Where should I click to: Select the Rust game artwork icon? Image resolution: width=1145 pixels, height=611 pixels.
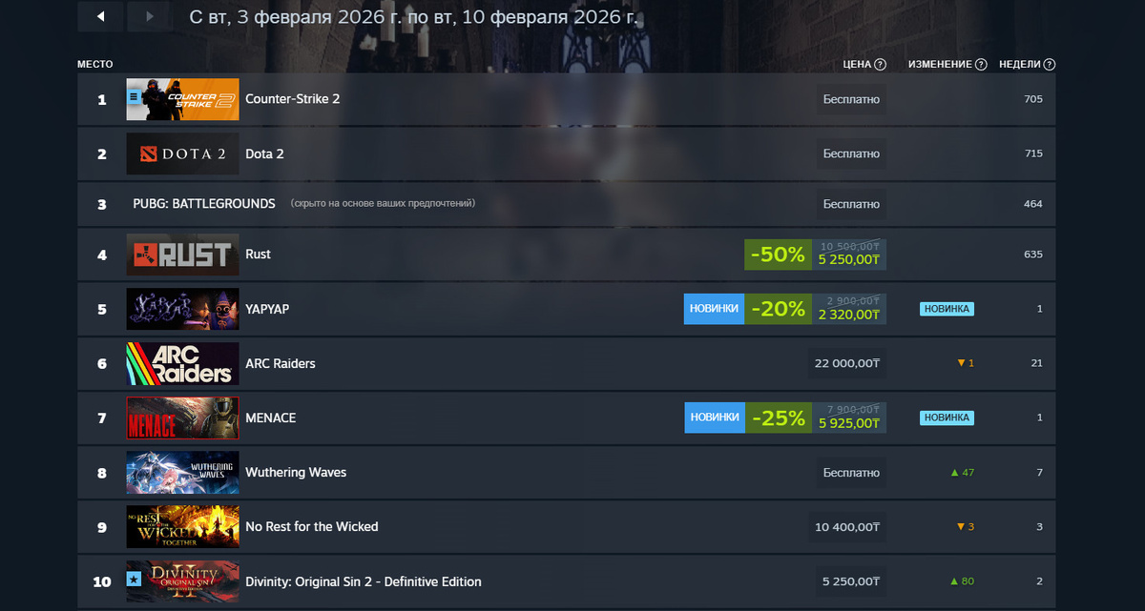[x=182, y=255]
